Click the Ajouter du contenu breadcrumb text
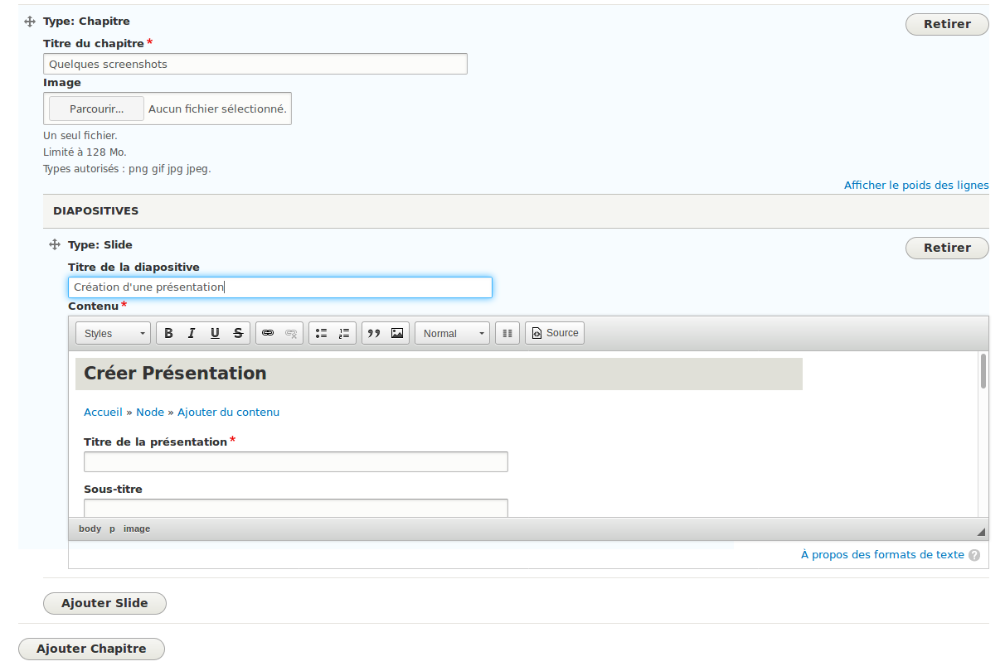Viewport: 1005px width, 671px height. tap(228, 412)
